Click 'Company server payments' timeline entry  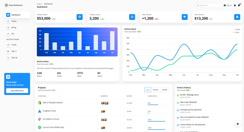pos(191,110)
